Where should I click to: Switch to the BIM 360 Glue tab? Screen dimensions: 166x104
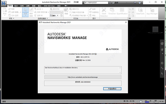[x=49, y=6]
